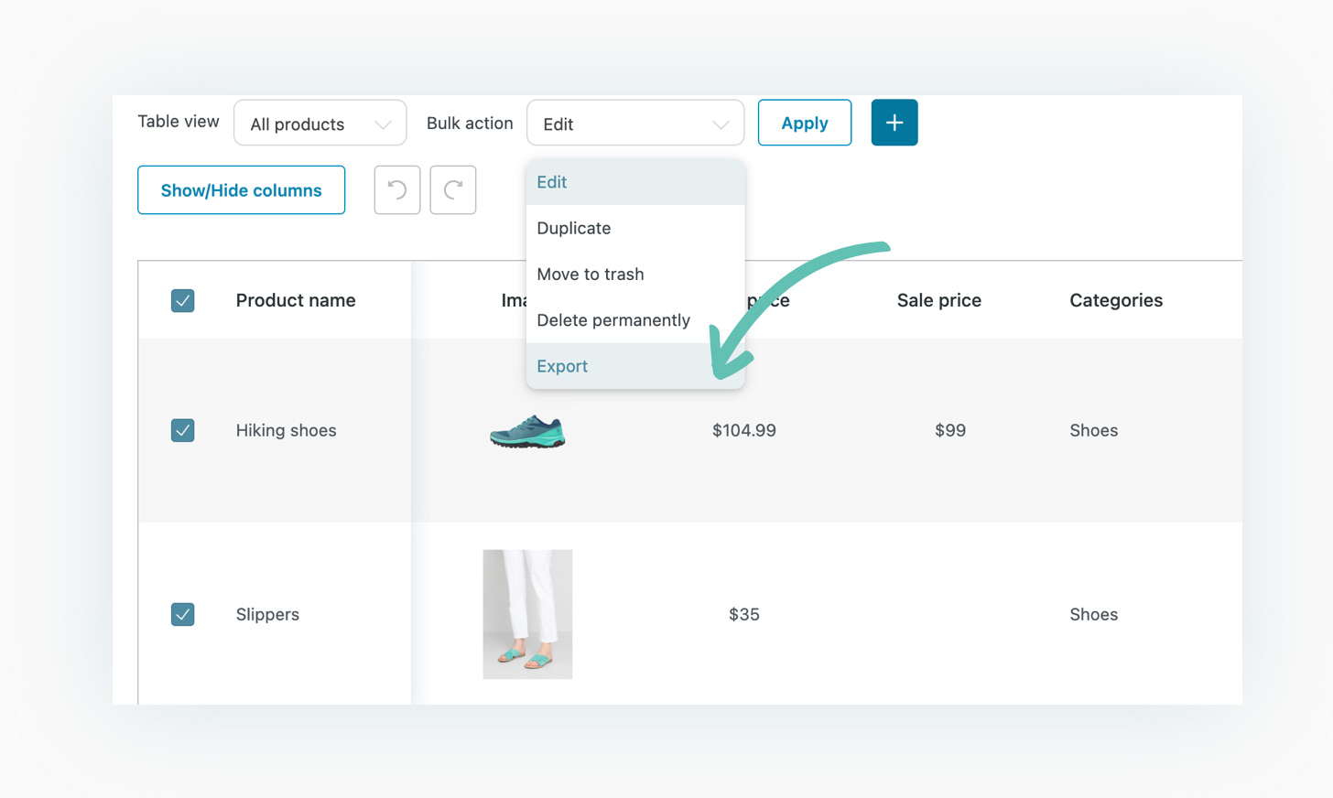Click the $99 sale price cell

coord(950,430)
